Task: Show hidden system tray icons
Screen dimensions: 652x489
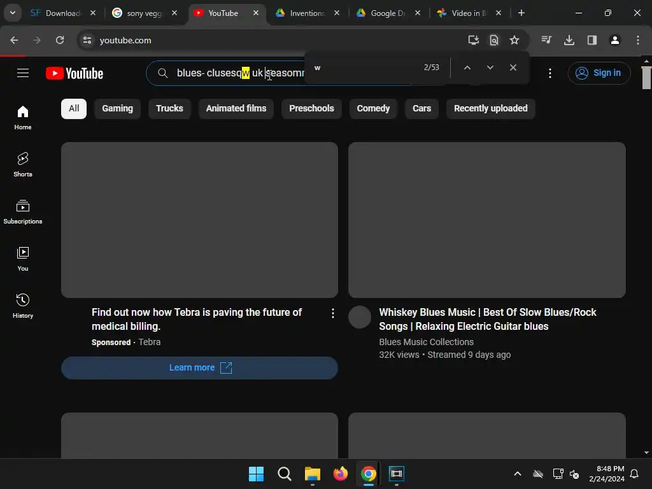Action: [x=518, y=474]
